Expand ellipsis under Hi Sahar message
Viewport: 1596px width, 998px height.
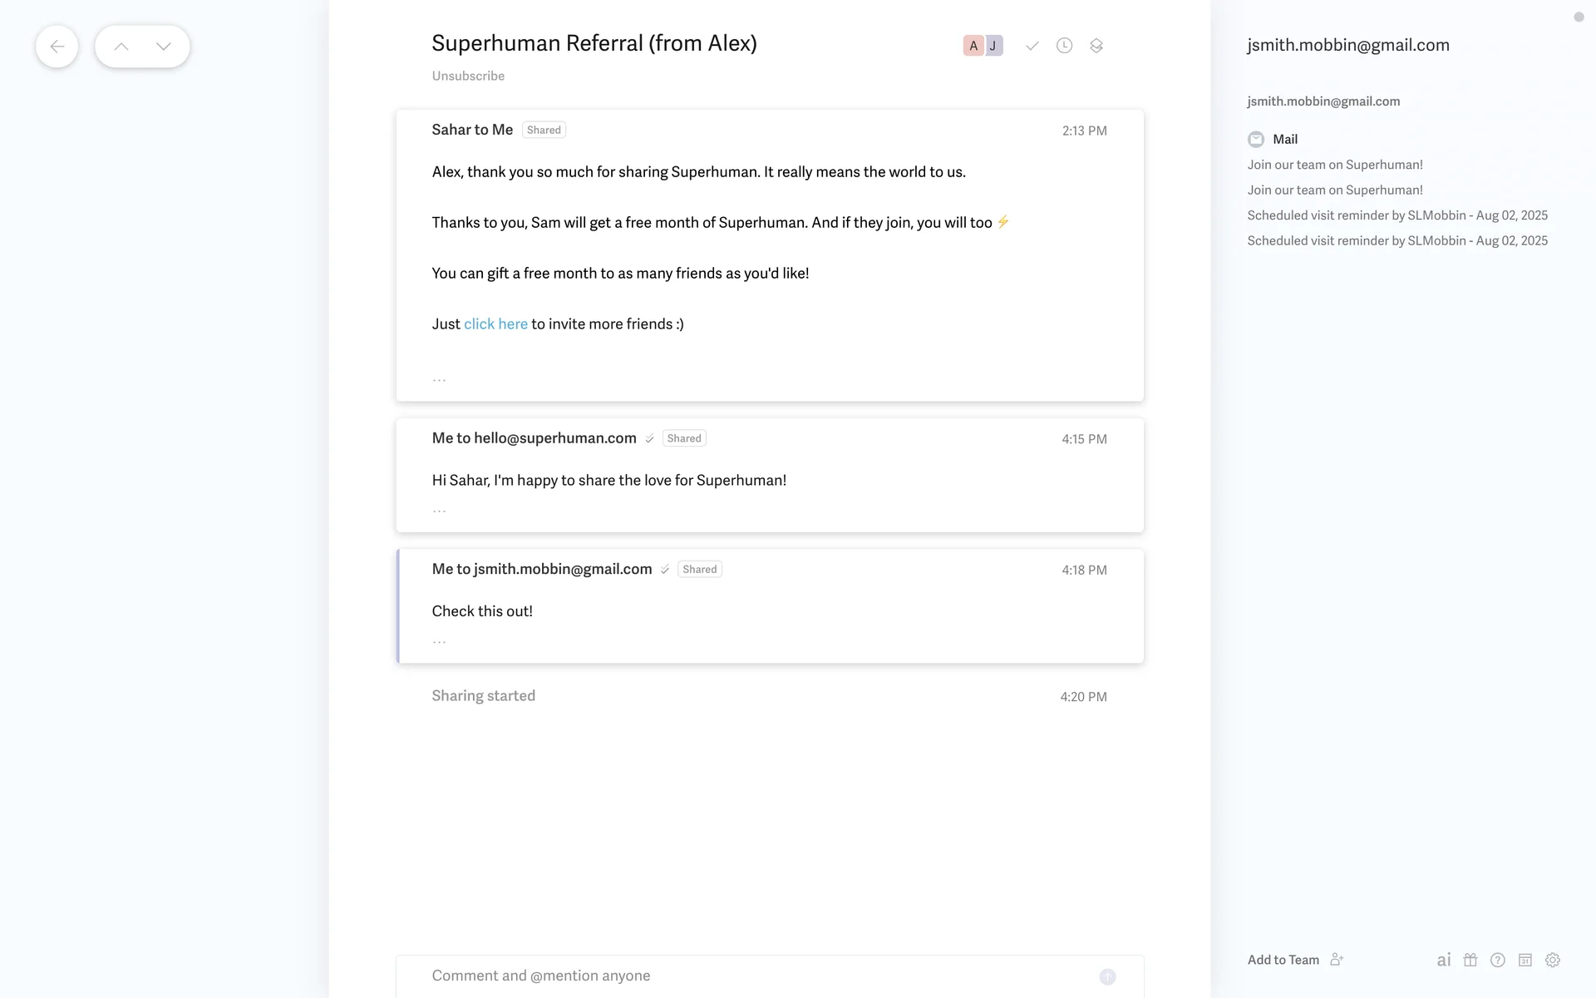coord(439,510)
